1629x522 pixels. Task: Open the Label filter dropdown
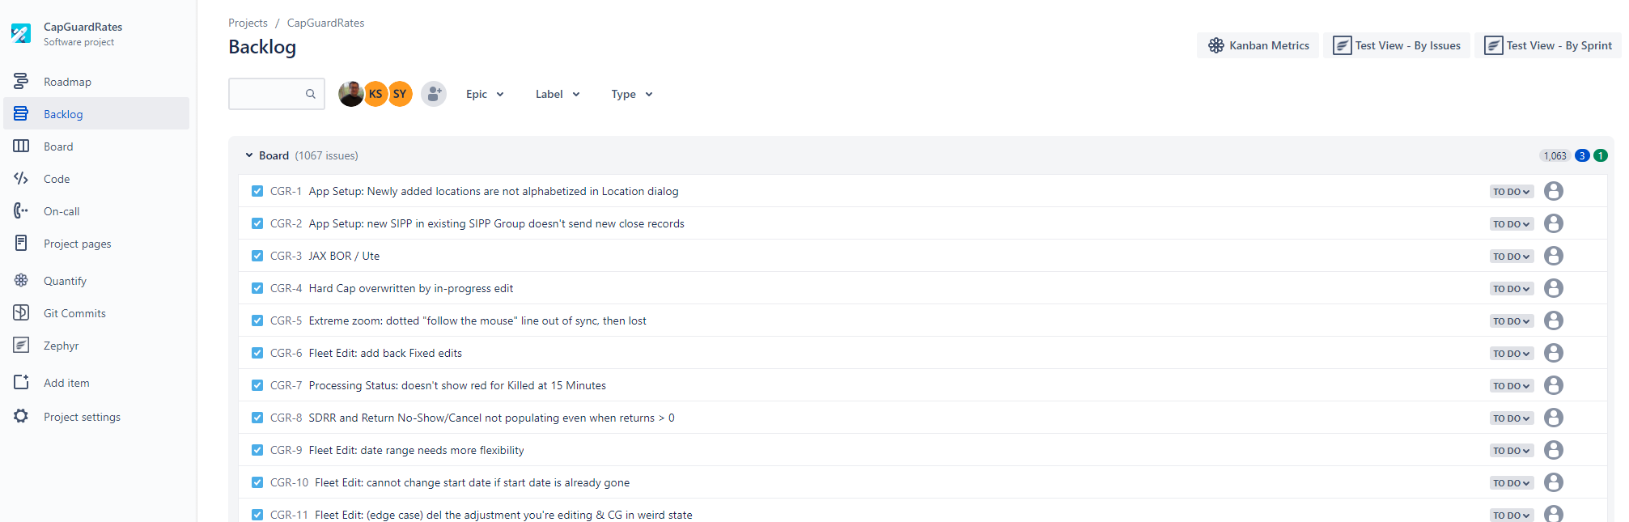[558, 94]
